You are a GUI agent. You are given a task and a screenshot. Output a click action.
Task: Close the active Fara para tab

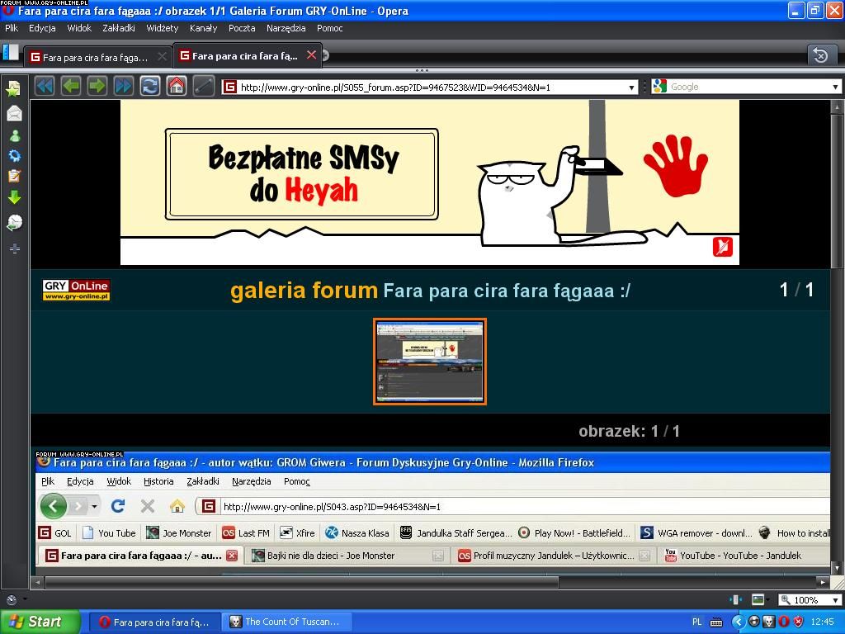[x=311, y=55]
